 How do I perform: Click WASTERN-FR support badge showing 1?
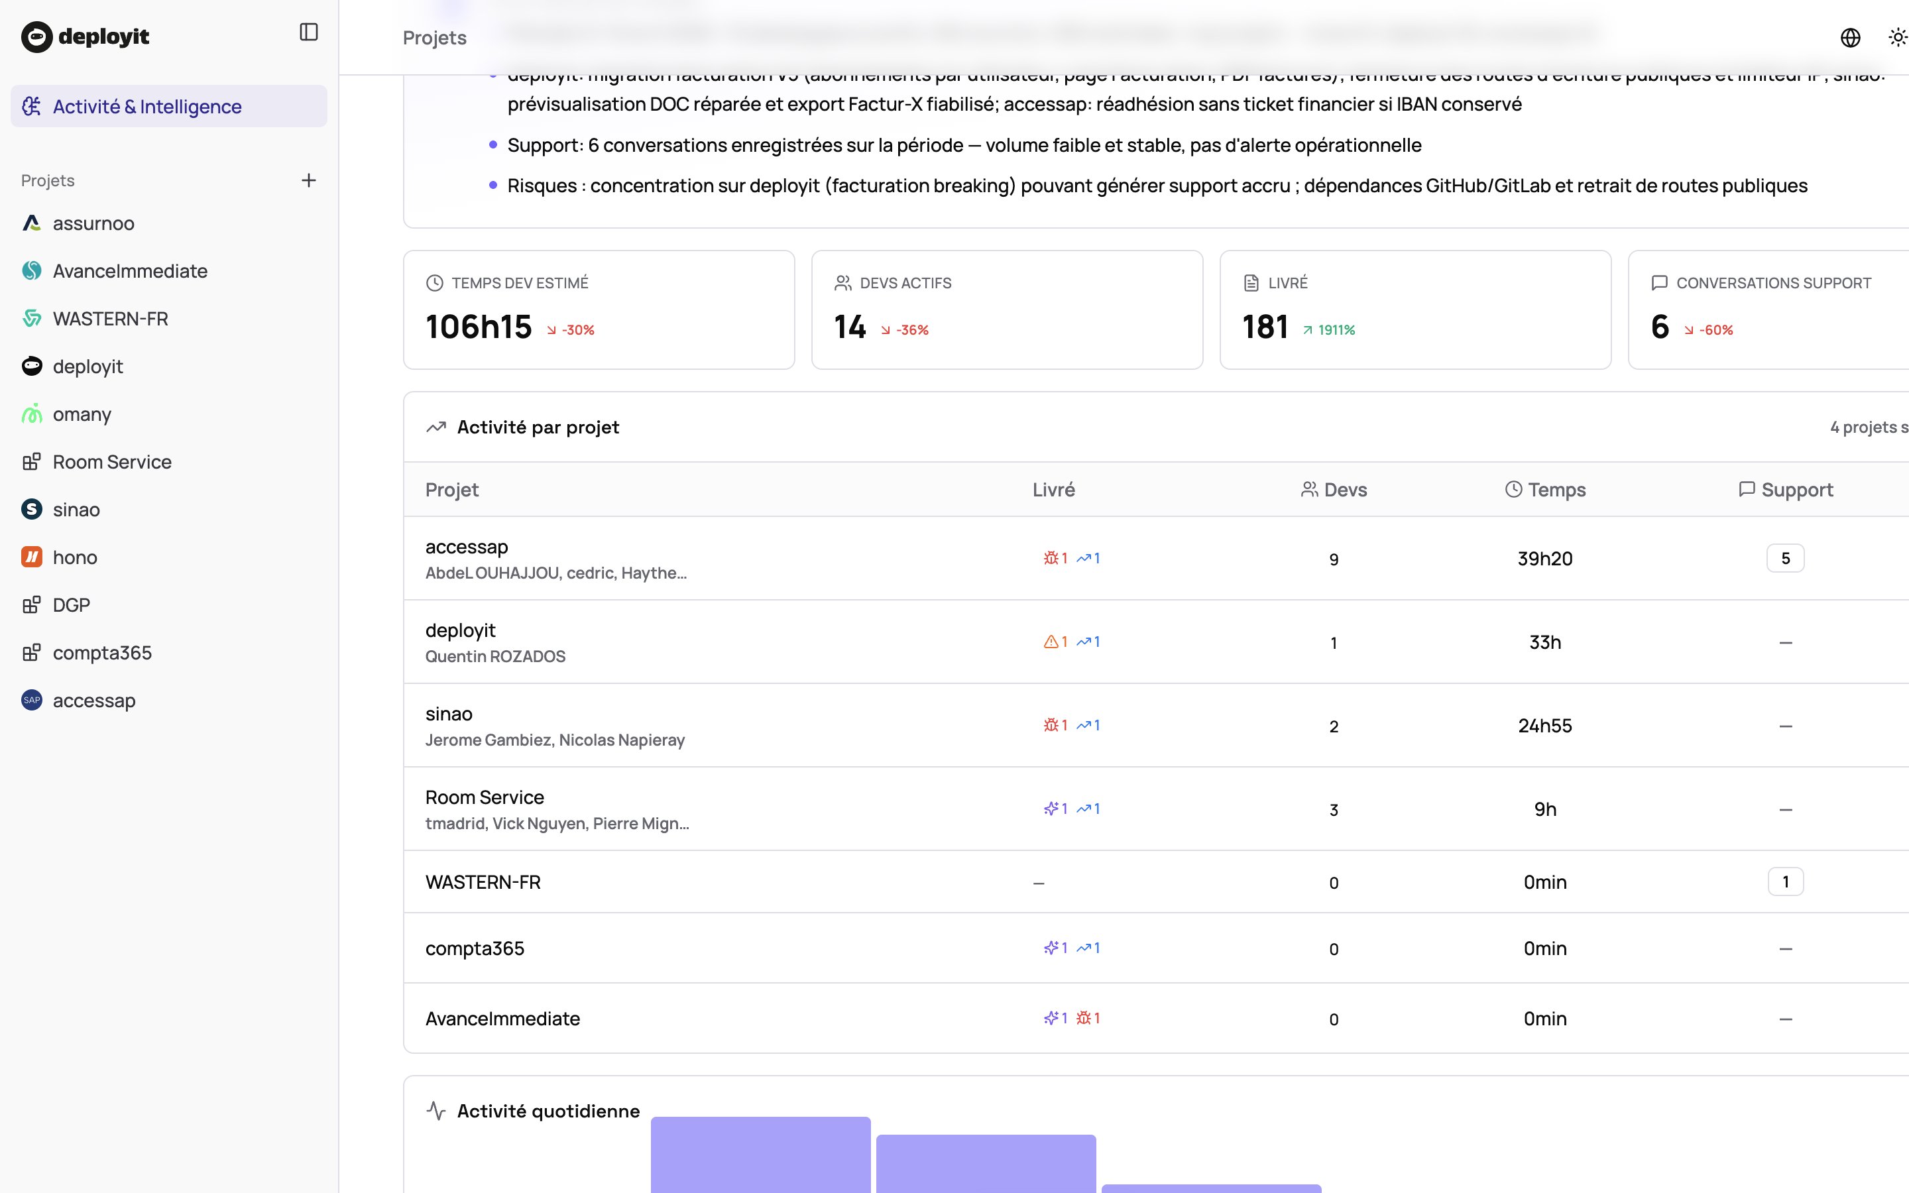[1784, 882]
